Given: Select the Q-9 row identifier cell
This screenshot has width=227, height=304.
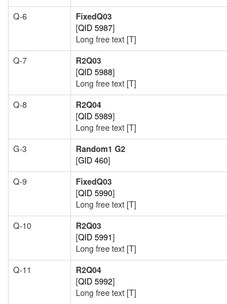Looking at the screenshot, I should tap(40, 194).
